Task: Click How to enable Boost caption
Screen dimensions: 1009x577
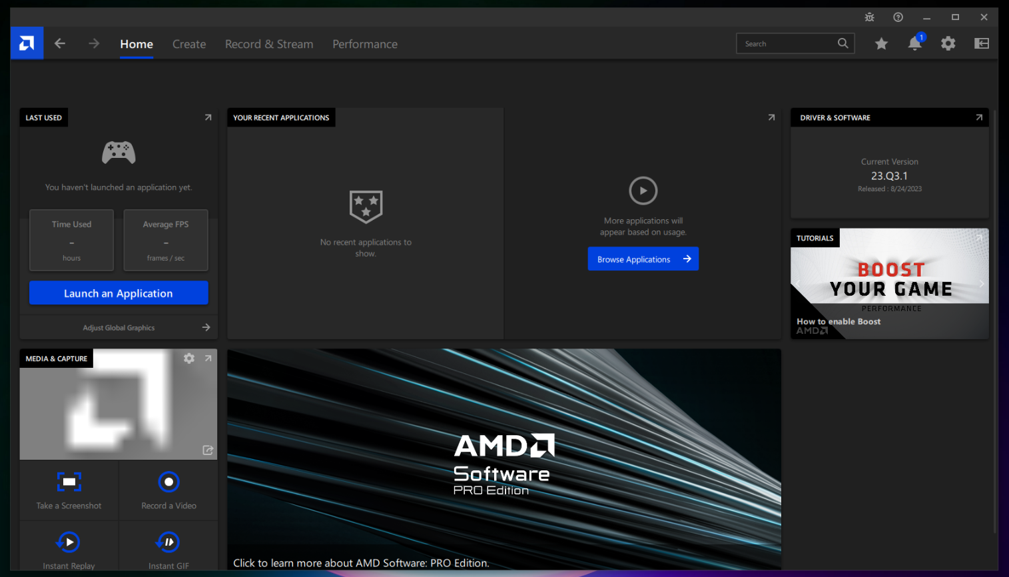Action: 839,321
